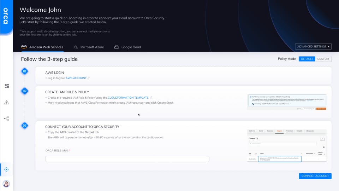Click CONNECT YOUR ACCOUNT TO ORCA SECURITY heading
Image resolution: width=339 pixels, height=191 pixels.
82,127
